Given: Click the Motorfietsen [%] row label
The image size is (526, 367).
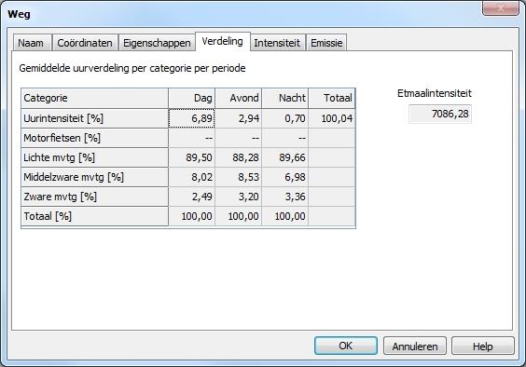Looking at the screenshot, I should coord(94,138).
